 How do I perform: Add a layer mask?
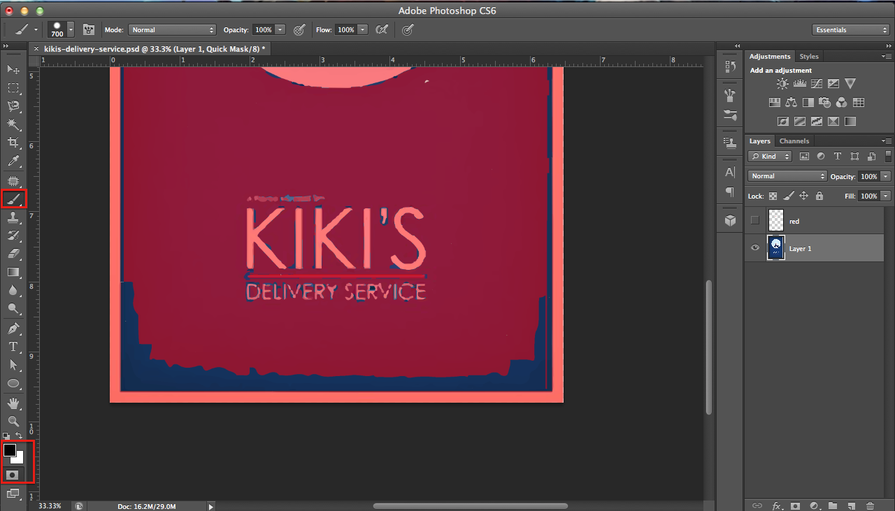click(795, 505)
